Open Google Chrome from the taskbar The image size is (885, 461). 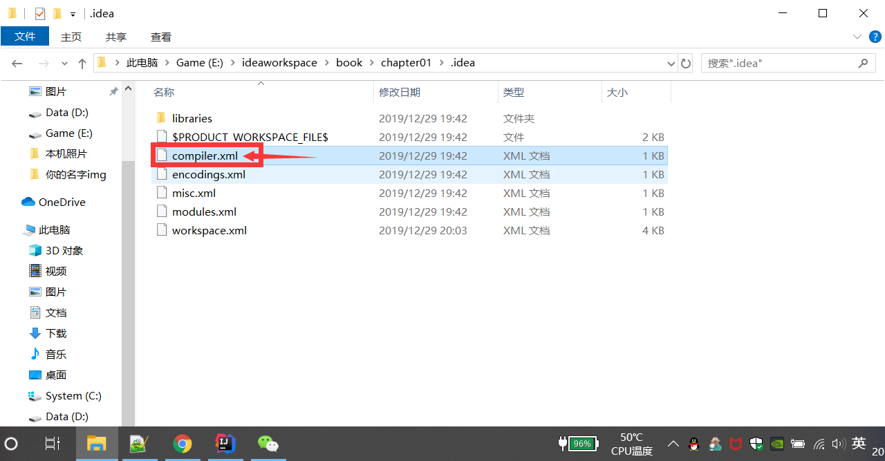(x=182, y=444)
